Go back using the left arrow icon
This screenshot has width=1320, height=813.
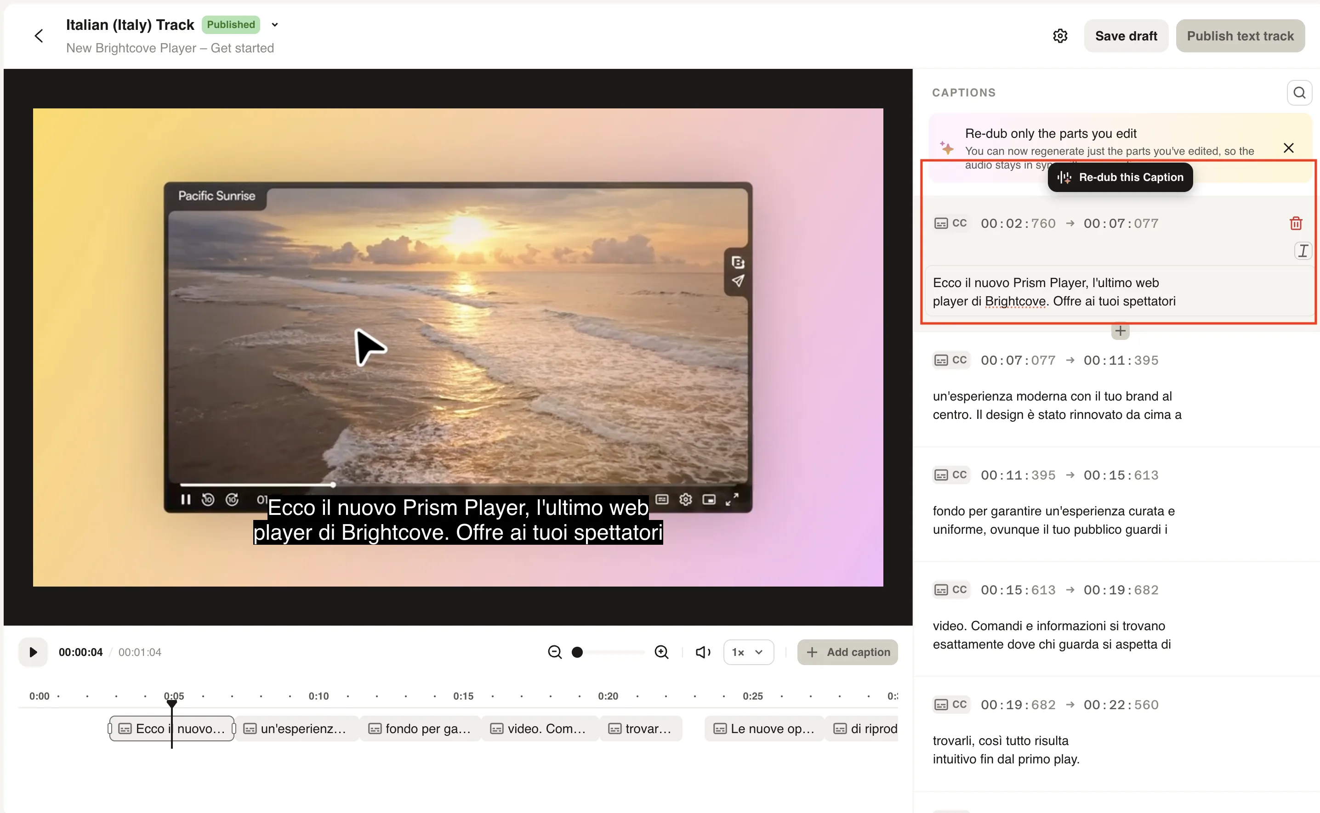coord(39,36)
